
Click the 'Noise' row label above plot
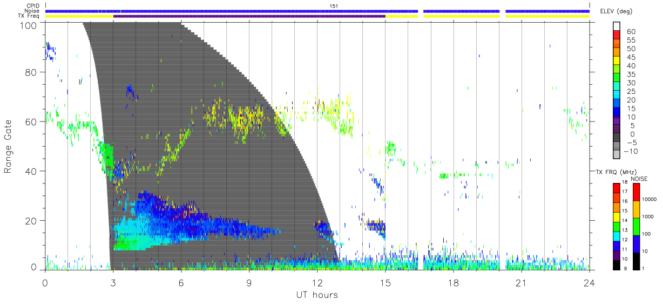point(33,11)
